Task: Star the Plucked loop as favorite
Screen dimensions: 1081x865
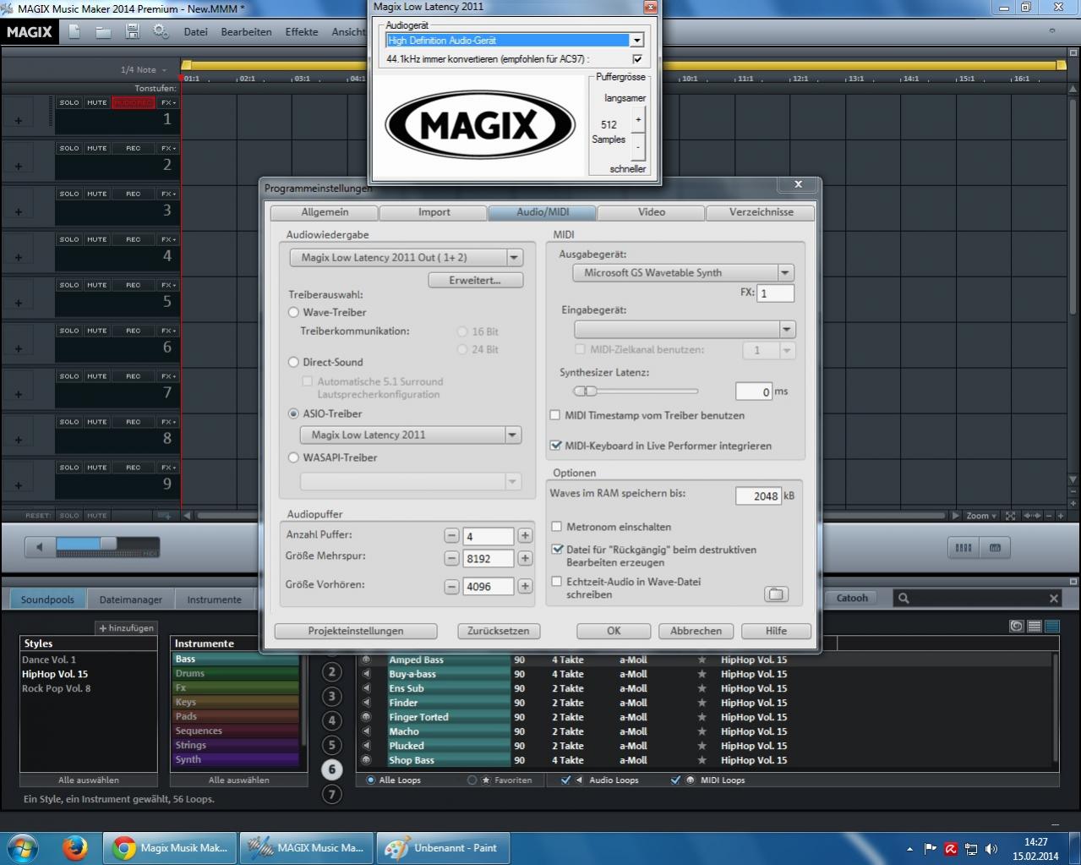Action: (702, 746)
